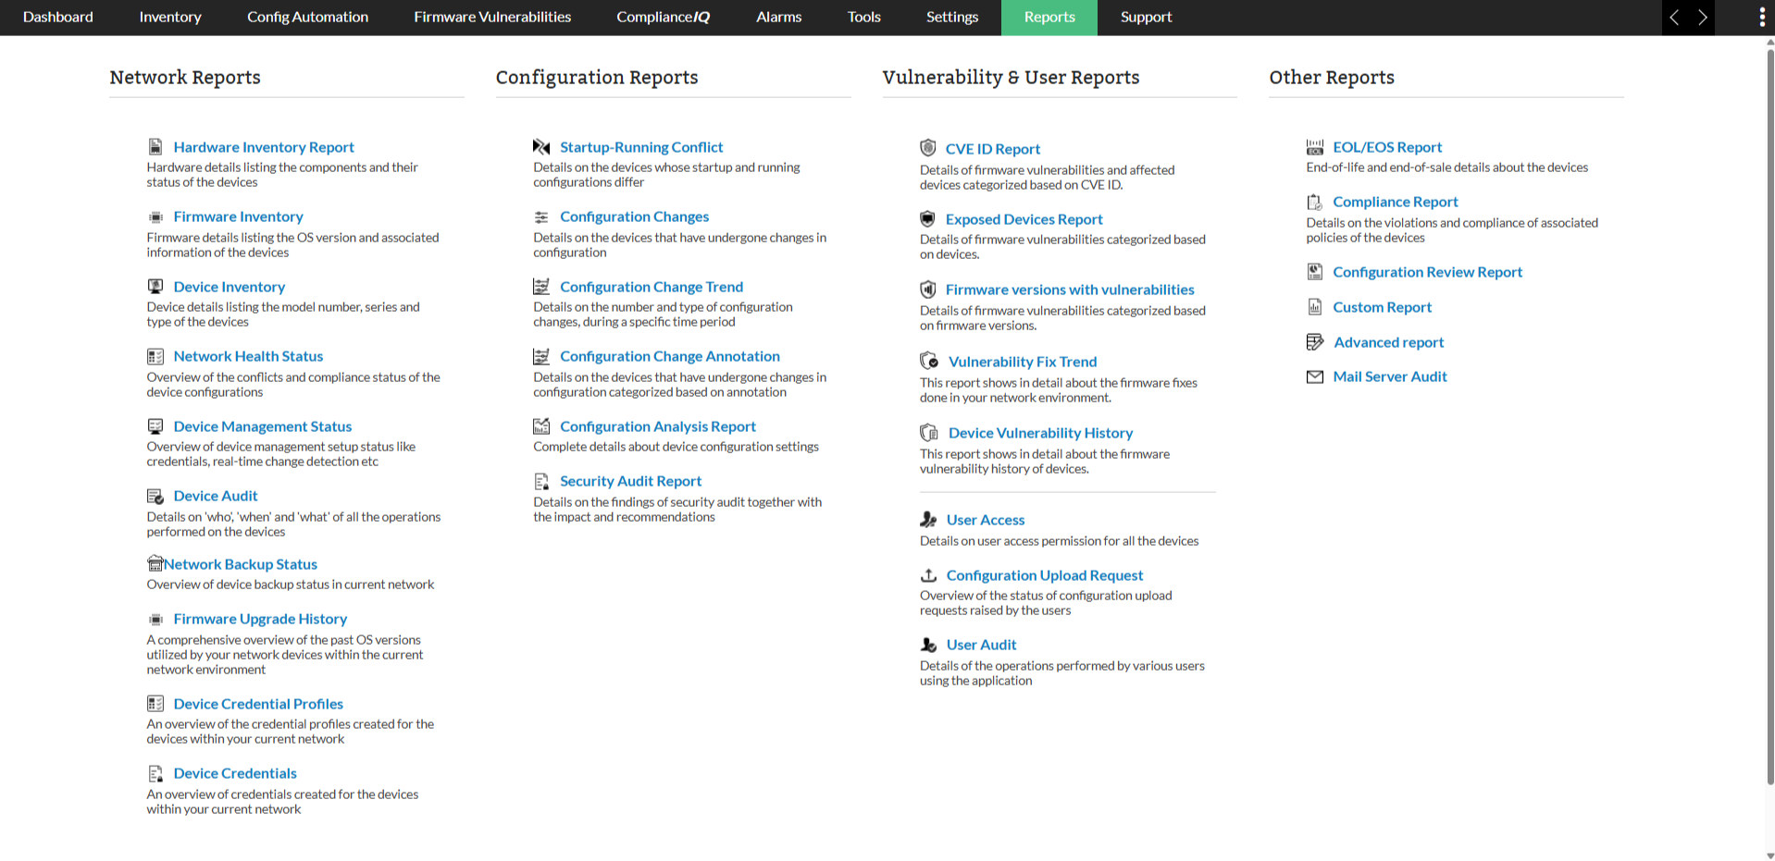The height and width of the screenshot is (861, 1775).
Task: Click the next navigation arrow in top bar
Action: click(1702, 18)
